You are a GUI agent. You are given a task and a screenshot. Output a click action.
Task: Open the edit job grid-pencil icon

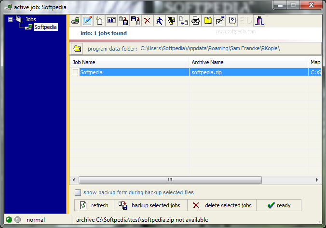(87, 21)
